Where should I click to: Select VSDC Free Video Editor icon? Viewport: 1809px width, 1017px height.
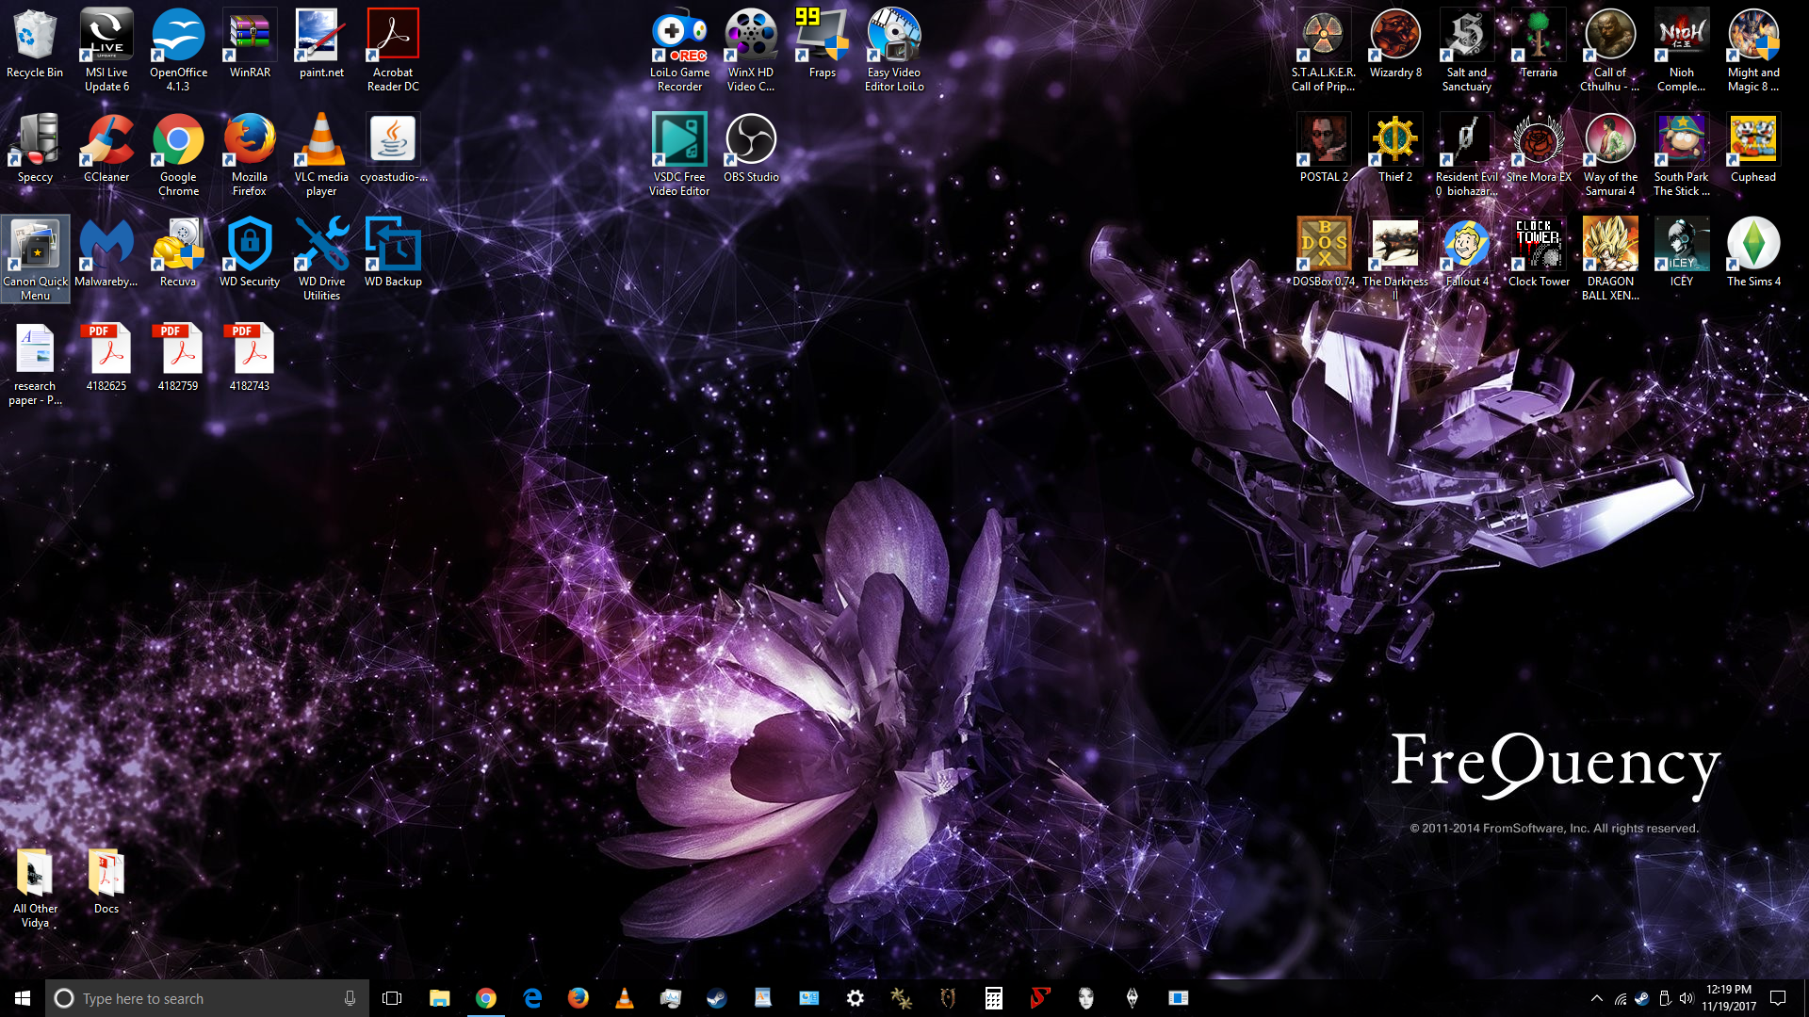tap(679, 155)
